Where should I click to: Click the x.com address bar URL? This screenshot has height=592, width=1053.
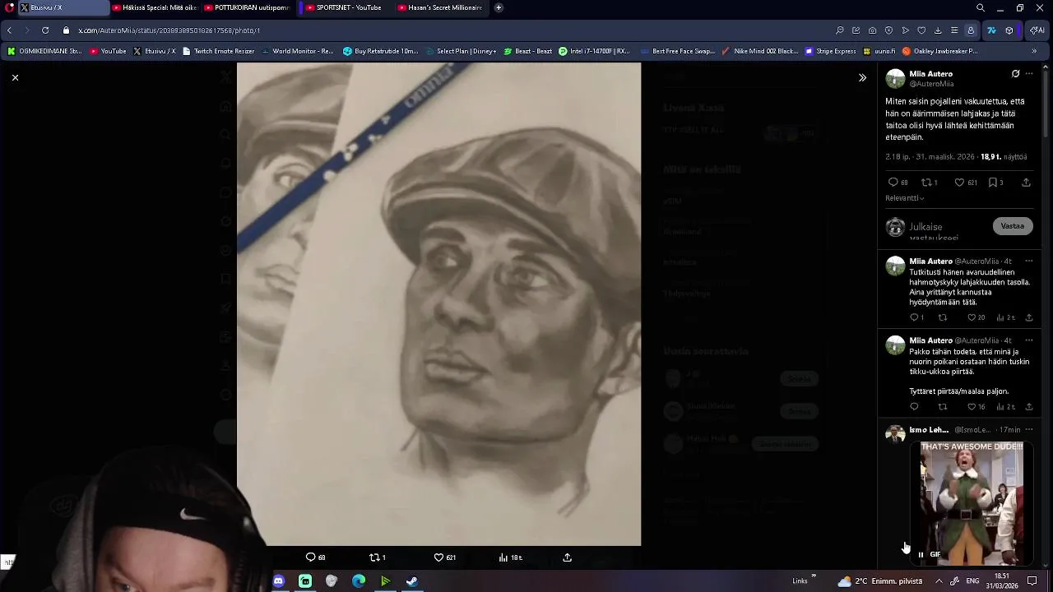(x=169, y=30)
